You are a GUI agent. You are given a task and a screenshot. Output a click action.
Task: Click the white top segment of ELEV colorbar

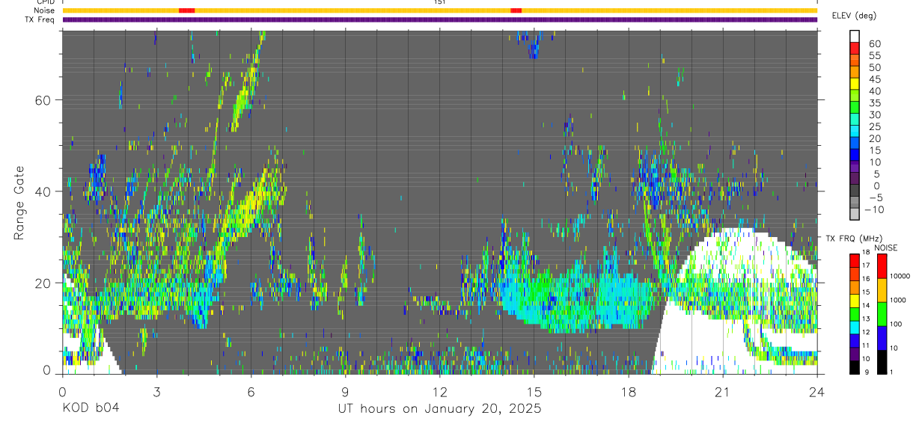pos(855,37)
